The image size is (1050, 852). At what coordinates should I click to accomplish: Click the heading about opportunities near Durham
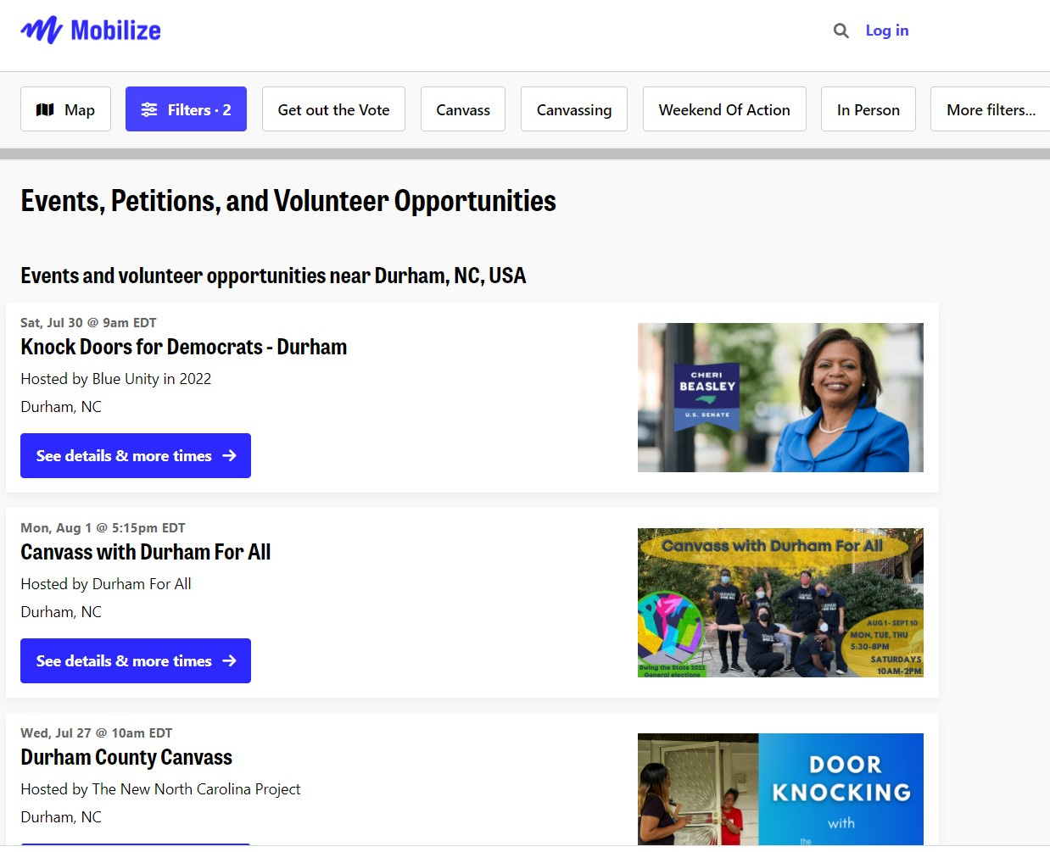(x=273, y=276)
